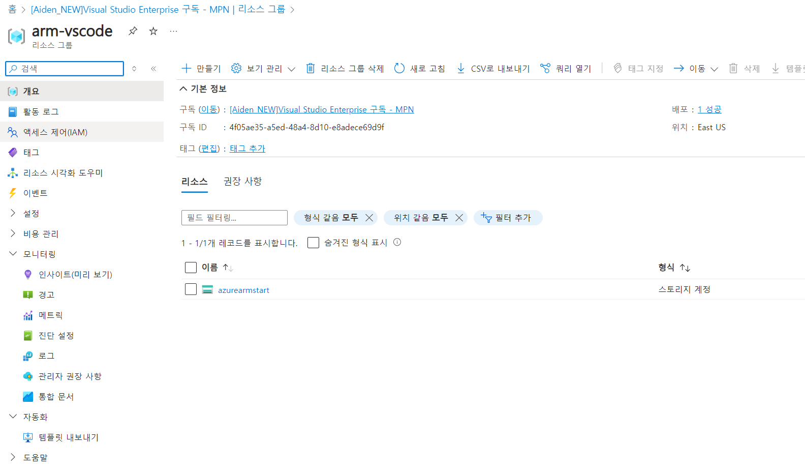Collapse the 자동화 menu group

[13, 416]
